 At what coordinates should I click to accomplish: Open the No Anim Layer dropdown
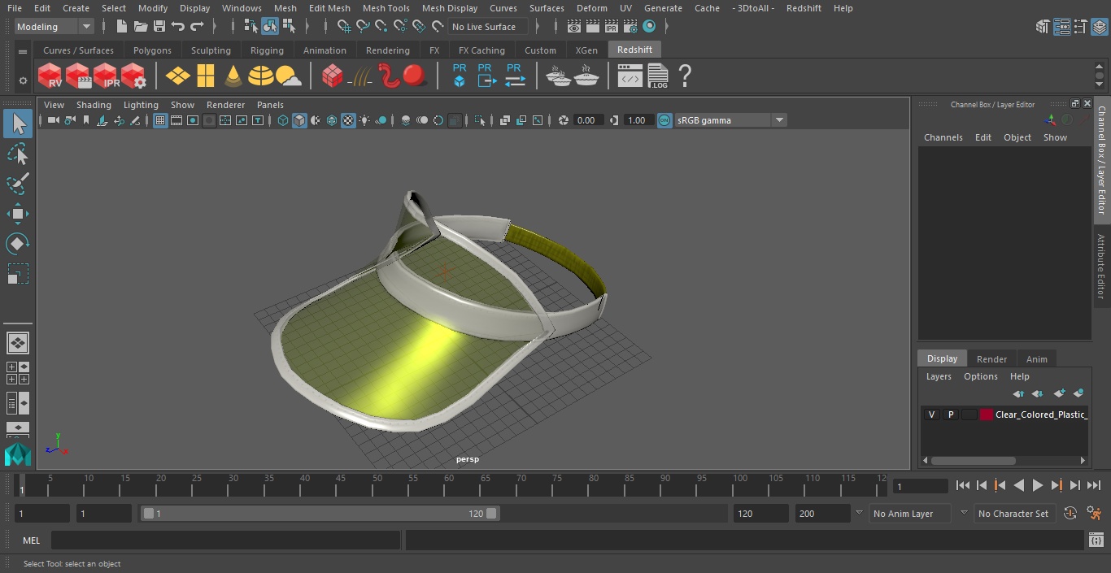[x=913, y=514]
